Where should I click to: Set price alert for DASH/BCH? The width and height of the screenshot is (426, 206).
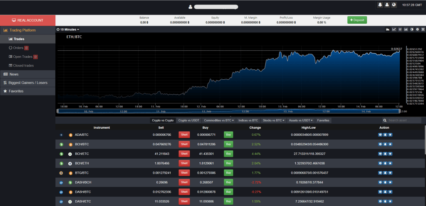[x=385, y=182]
